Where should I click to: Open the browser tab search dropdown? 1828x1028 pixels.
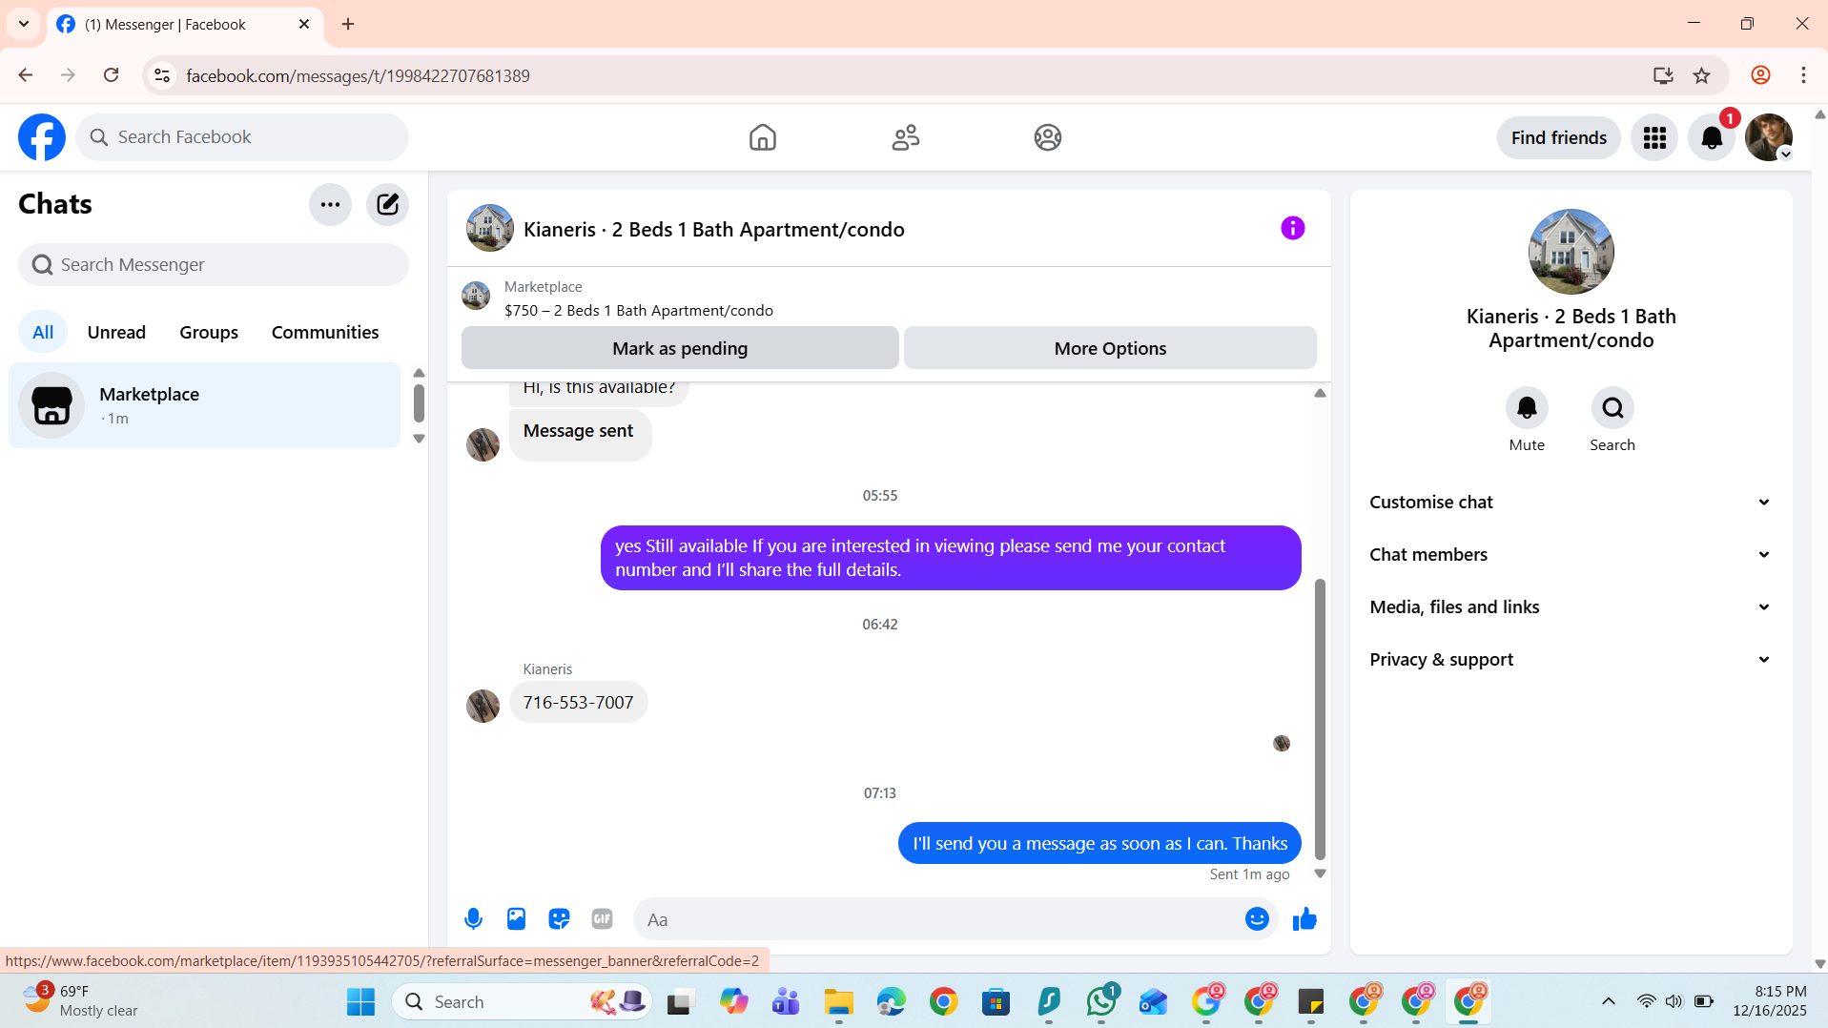[24, 24]
